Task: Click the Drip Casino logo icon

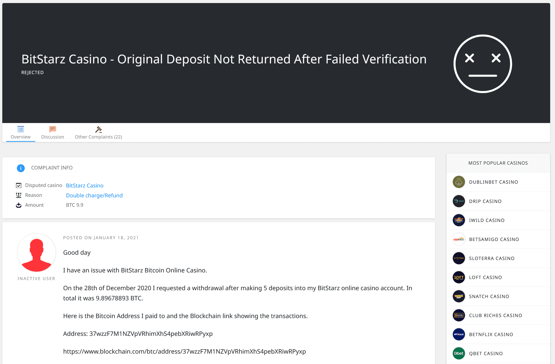Action: tap(459, 201)
